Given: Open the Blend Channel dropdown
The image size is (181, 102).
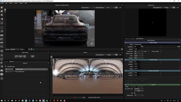Looking at the screenshot, I should point(139,54).
